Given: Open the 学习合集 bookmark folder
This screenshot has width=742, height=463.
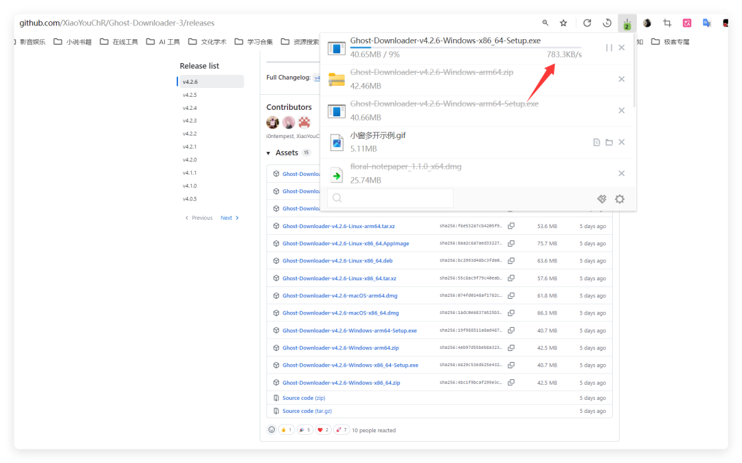Looking at the screenshot, I should 254,42.
